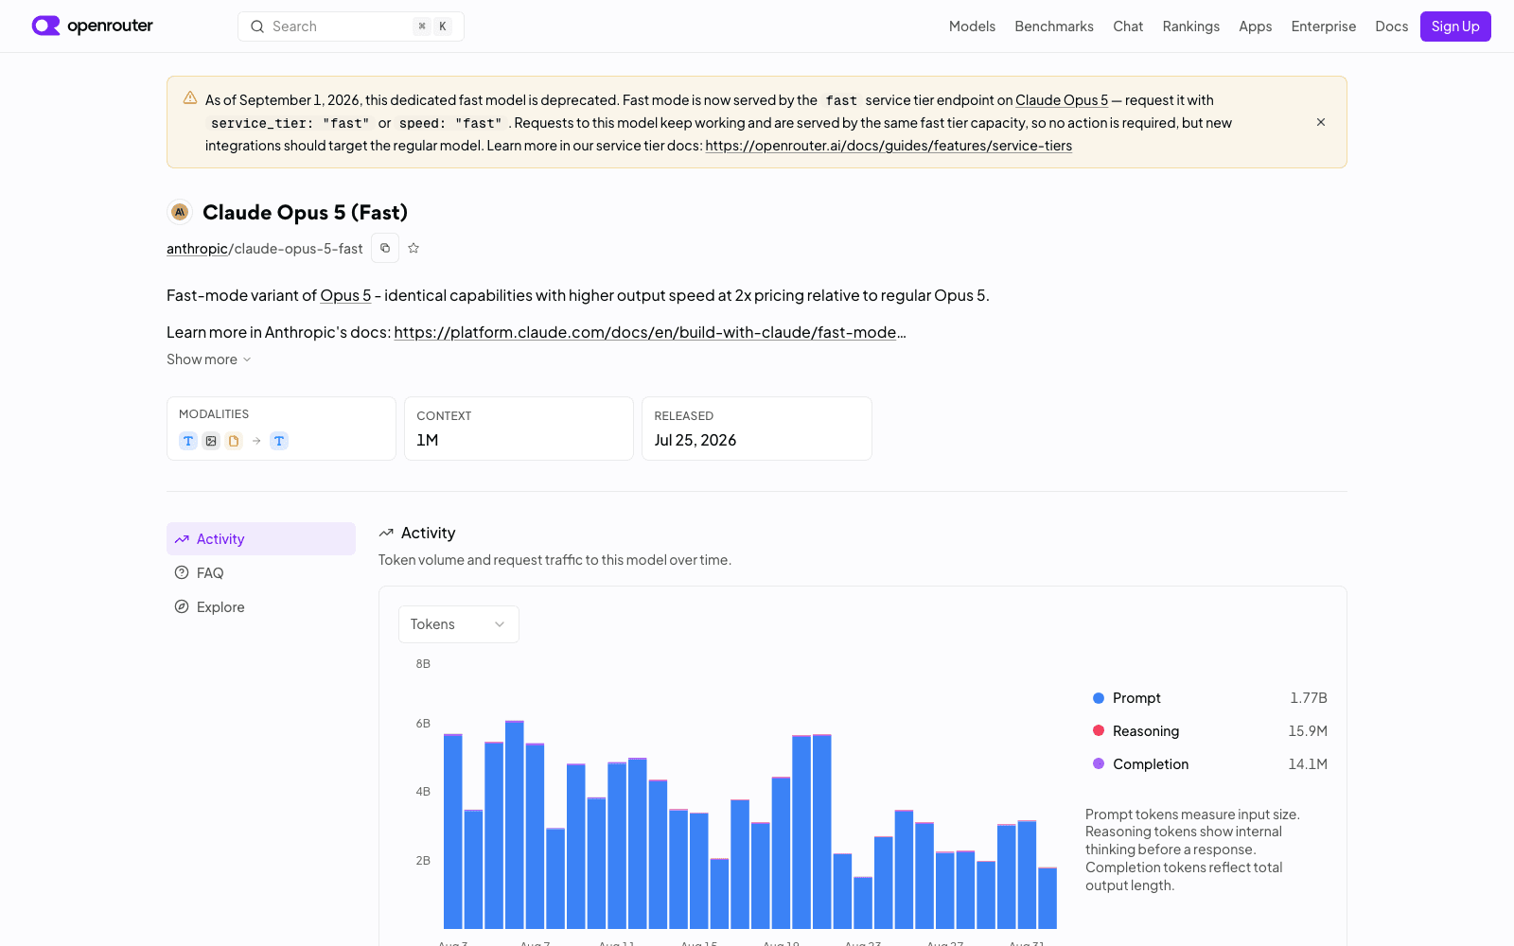Click the 8B y-axis label
Viewport: 1514px width, 946px height.
[x=423, y=664]
